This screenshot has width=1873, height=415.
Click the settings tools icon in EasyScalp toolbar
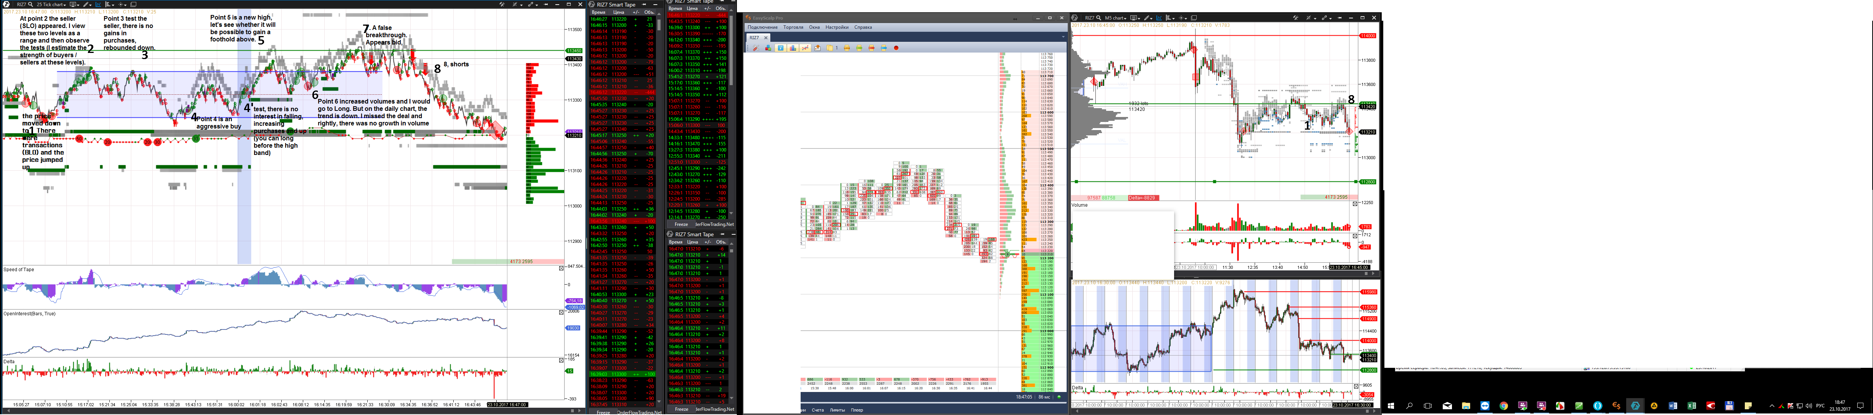(x=756, y=48)
